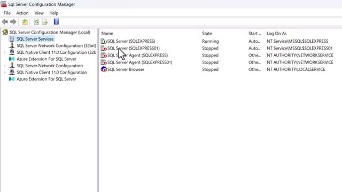Select SQL Server Network Configuration (32bit) label
The image size is (342, 192).
pyautogui.click(x=56, y=46)
